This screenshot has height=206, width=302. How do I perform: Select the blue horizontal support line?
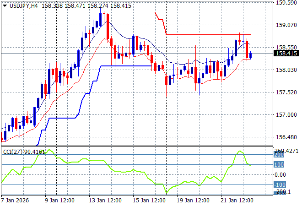126,66
